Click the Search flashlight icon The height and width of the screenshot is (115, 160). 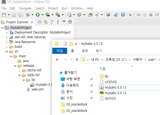coord(97,15)
